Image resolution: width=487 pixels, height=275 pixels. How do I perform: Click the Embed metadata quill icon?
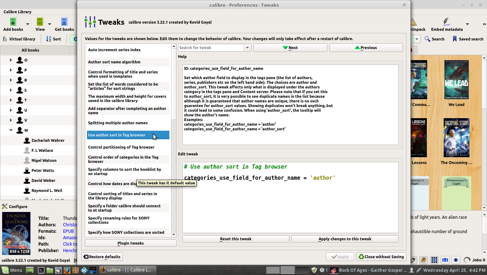[x=447, y=22]
